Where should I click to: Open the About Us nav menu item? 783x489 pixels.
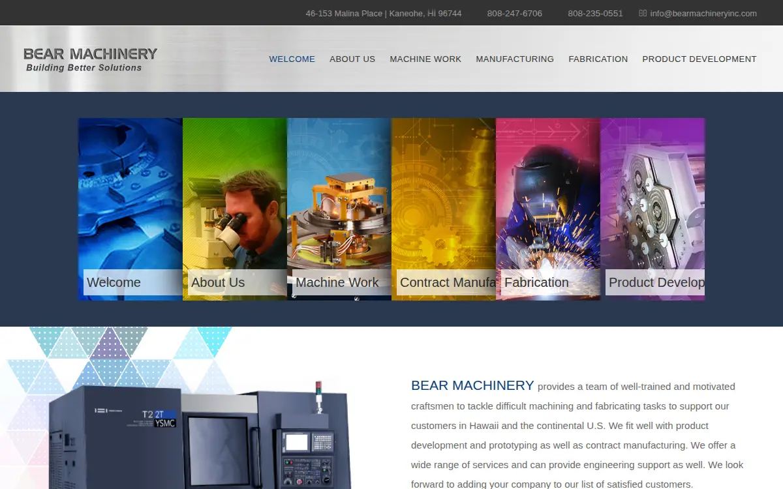point(352,59)
